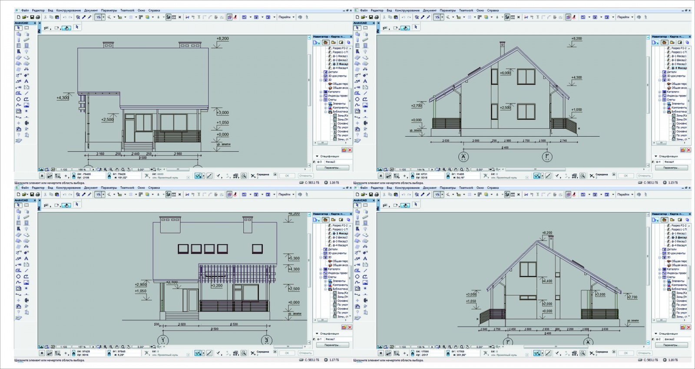Click Параметры button in bottom-right Navigator

[671, 345]
